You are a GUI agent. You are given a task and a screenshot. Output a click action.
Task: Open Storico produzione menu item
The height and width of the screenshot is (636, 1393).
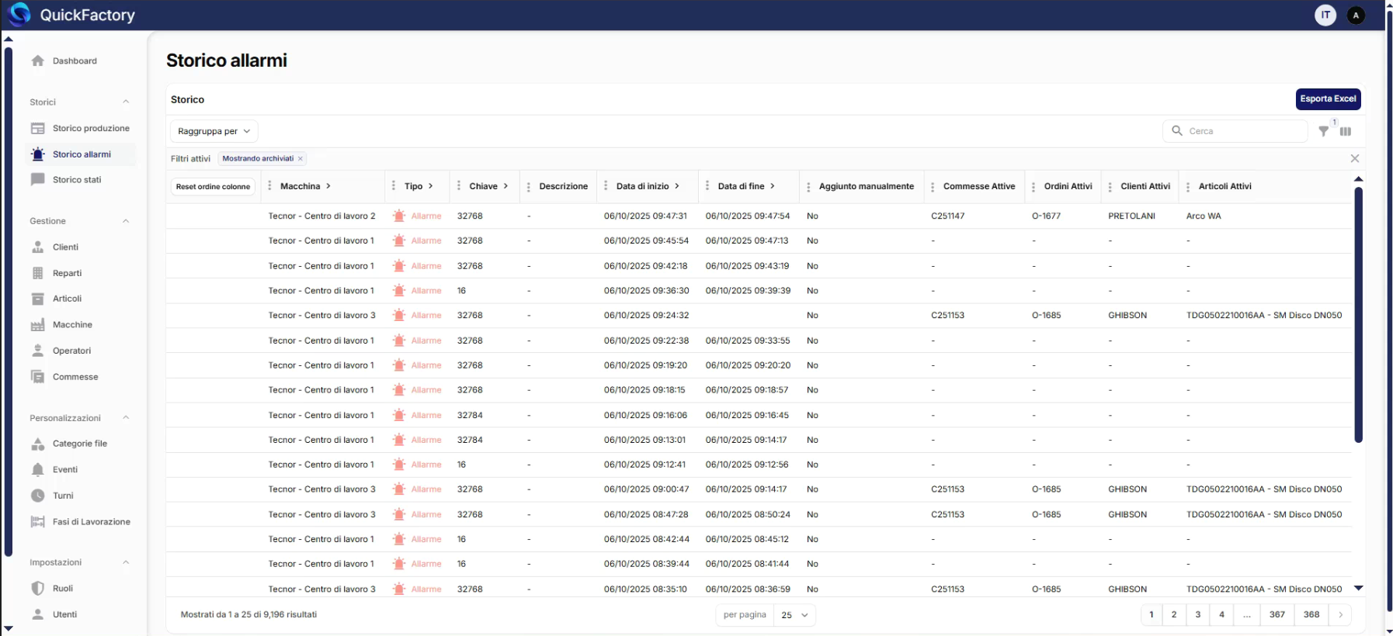click(90, 129)
